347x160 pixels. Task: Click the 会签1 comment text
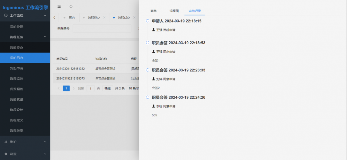tap(156, 61)
